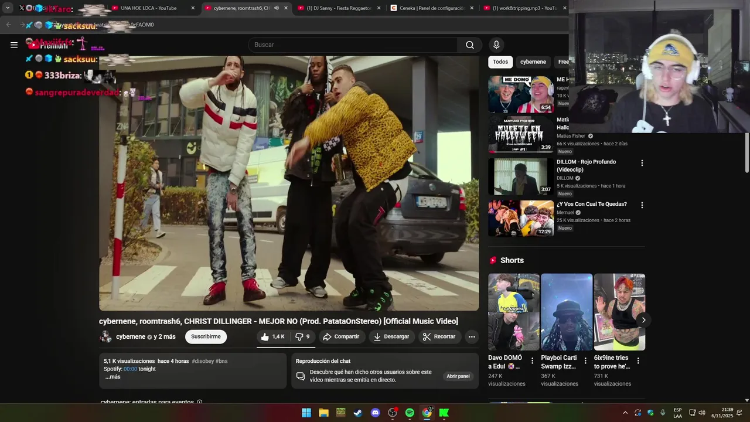This screenshot has height=422, width=750.
Task: Click the #bns hashtag
Action: (x=221, y=361)
